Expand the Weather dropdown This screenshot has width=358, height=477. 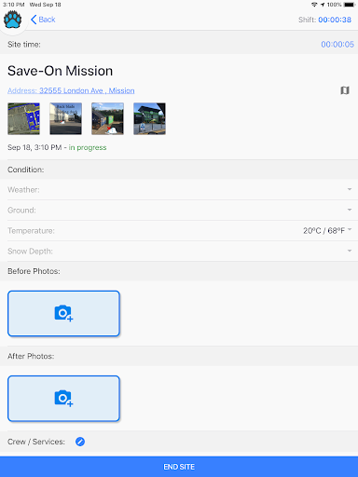(179, 189)
